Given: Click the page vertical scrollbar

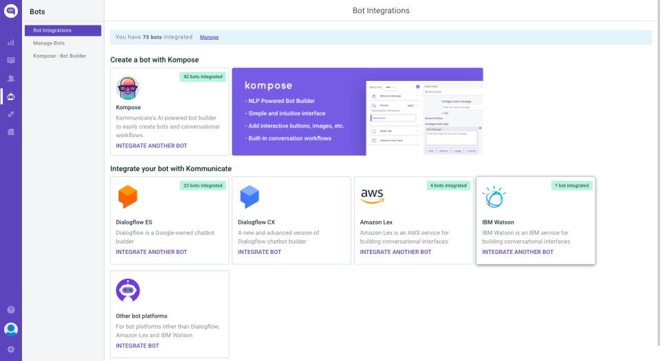Looking at the screenshot, I should (x=658, y=172).
